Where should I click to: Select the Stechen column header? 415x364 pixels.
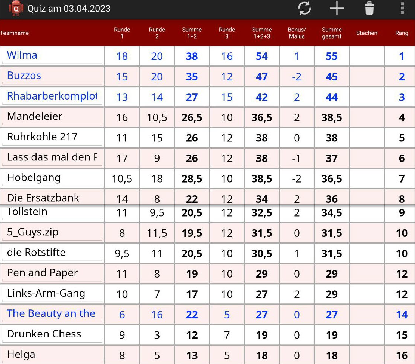366,33
